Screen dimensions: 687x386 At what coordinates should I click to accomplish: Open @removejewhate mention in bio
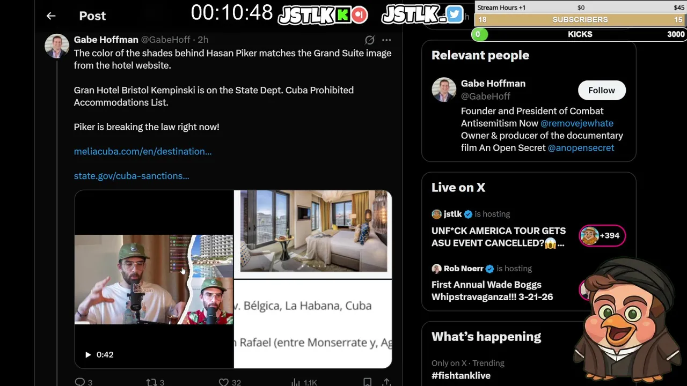(x=577, y=123)
